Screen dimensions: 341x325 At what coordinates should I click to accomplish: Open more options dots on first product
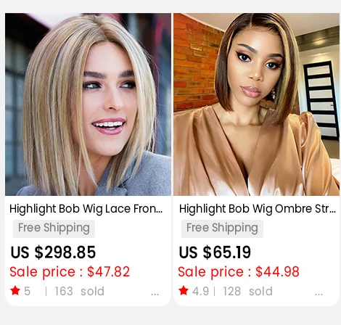point(155,294)
